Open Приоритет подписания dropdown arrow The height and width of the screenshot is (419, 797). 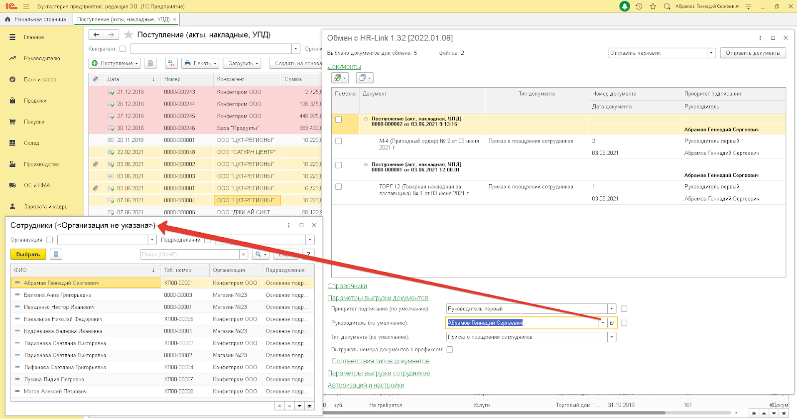(612, 309)
